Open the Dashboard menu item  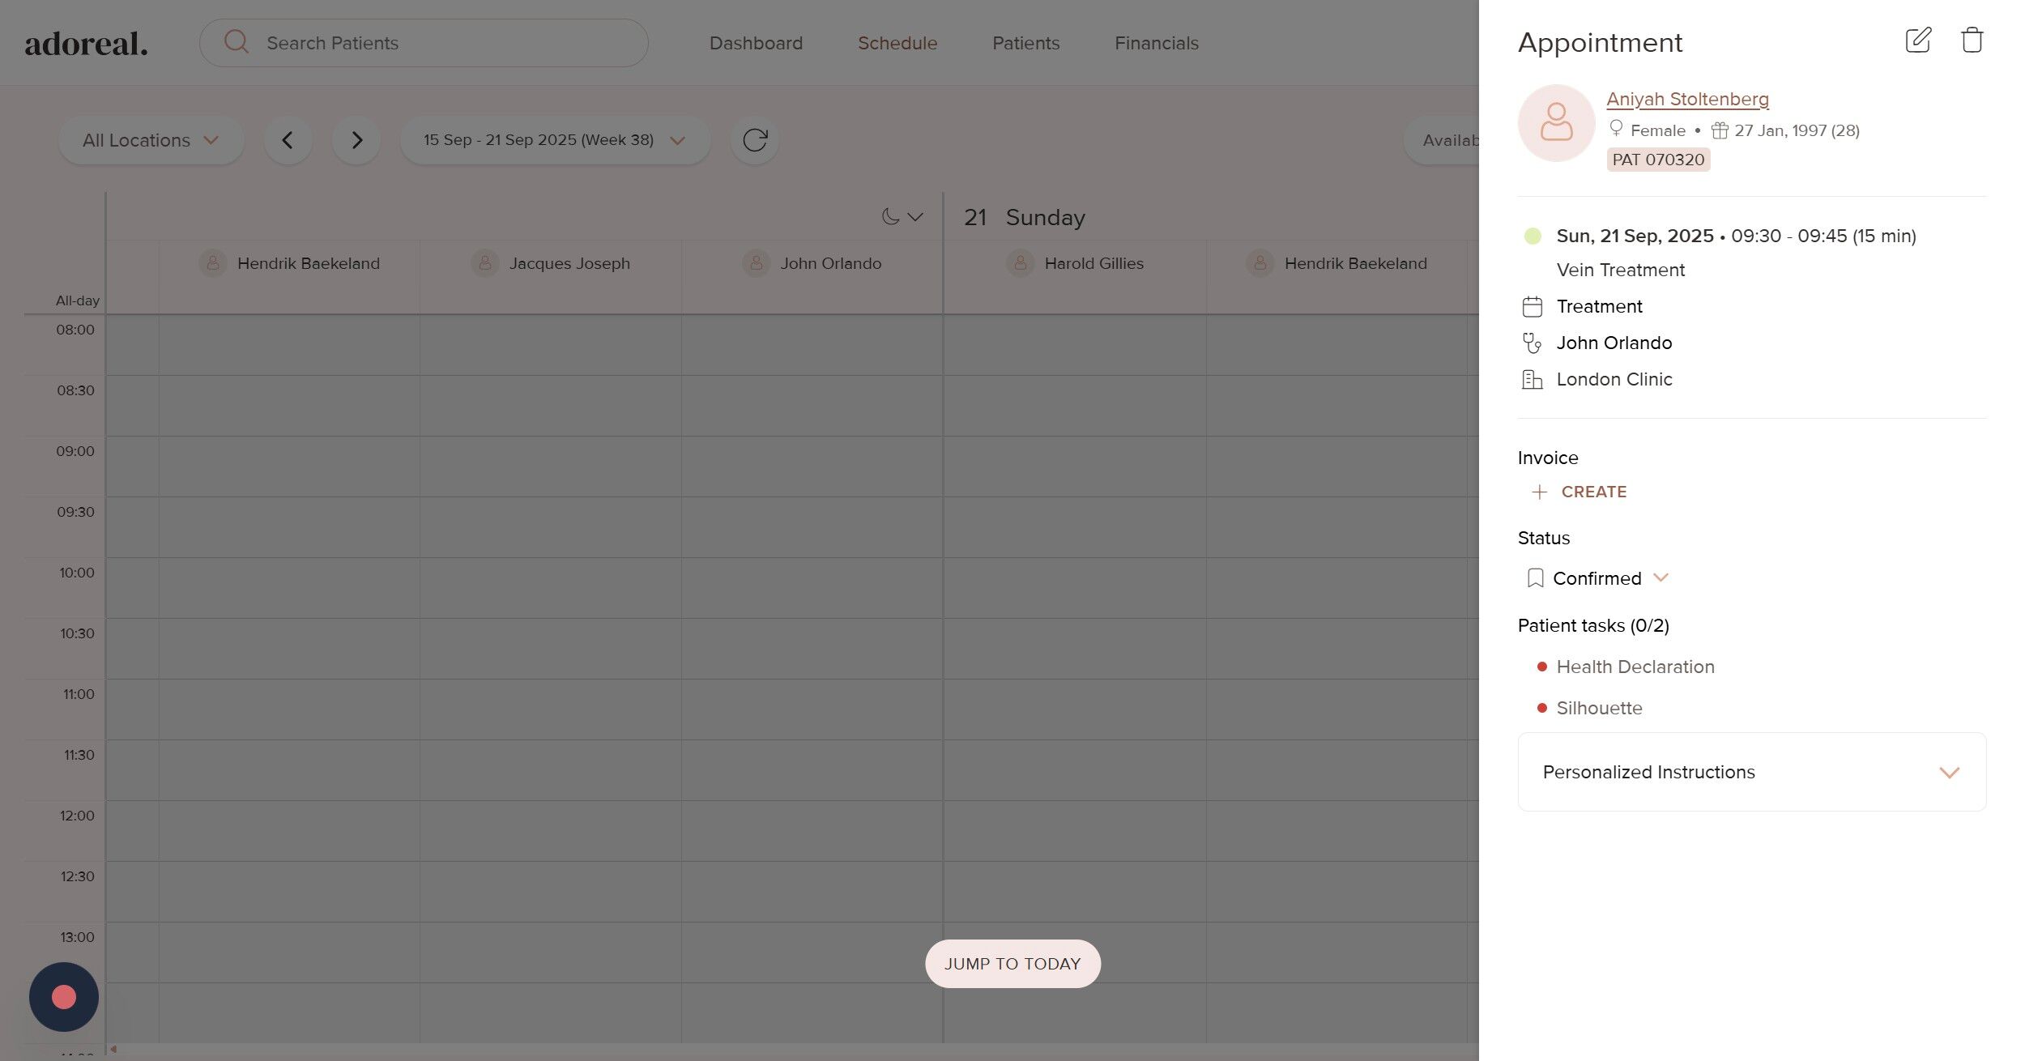(x=756, y=43)
